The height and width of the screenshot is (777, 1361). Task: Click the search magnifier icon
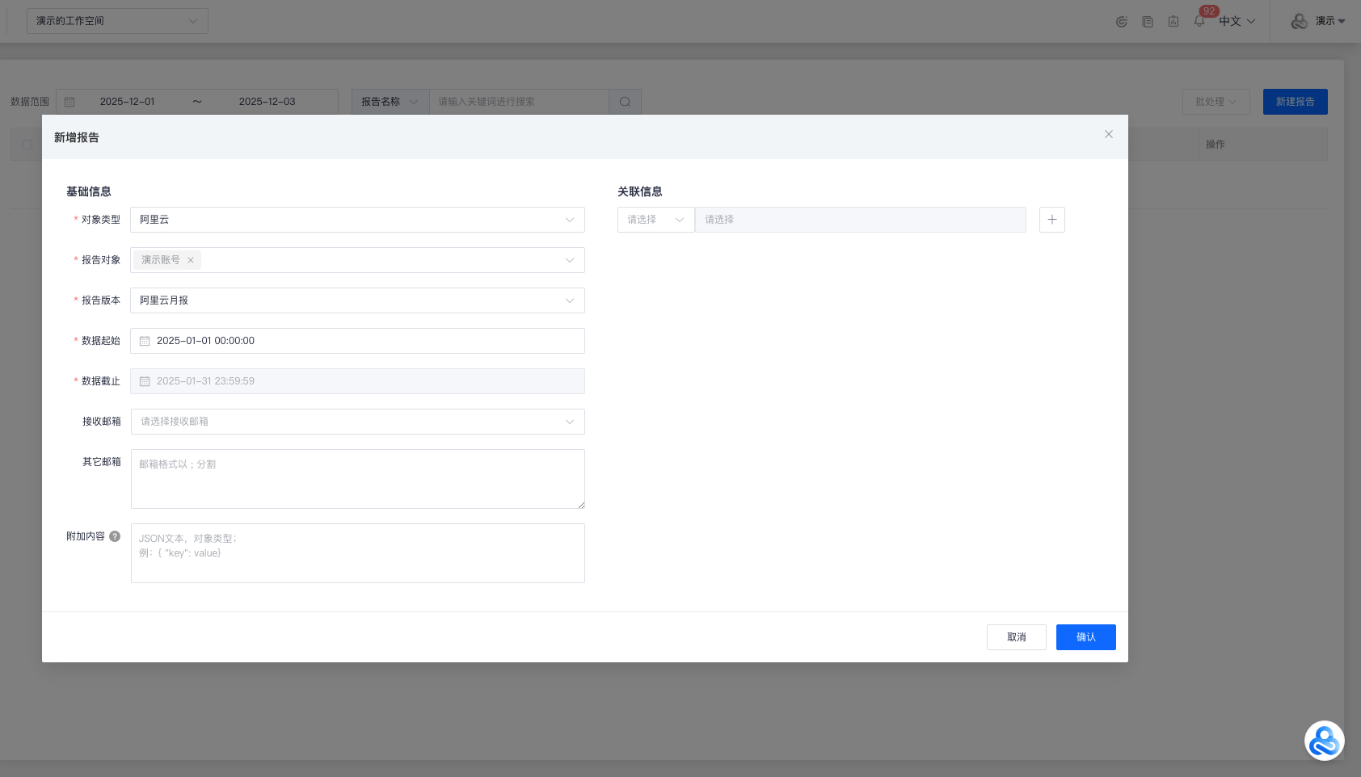click(x=625, y=102)
